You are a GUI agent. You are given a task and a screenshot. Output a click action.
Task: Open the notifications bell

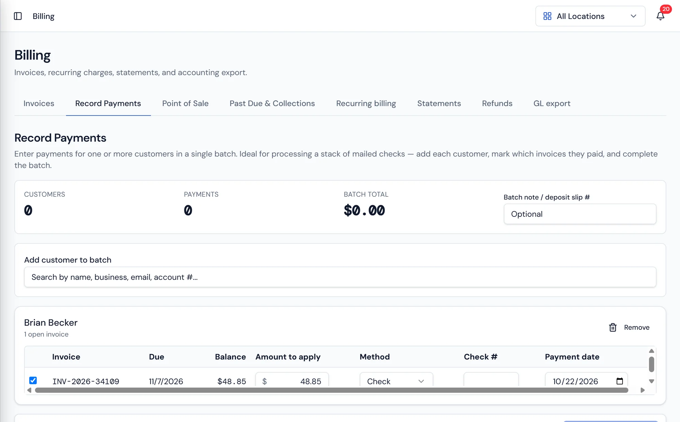[660, 16]
